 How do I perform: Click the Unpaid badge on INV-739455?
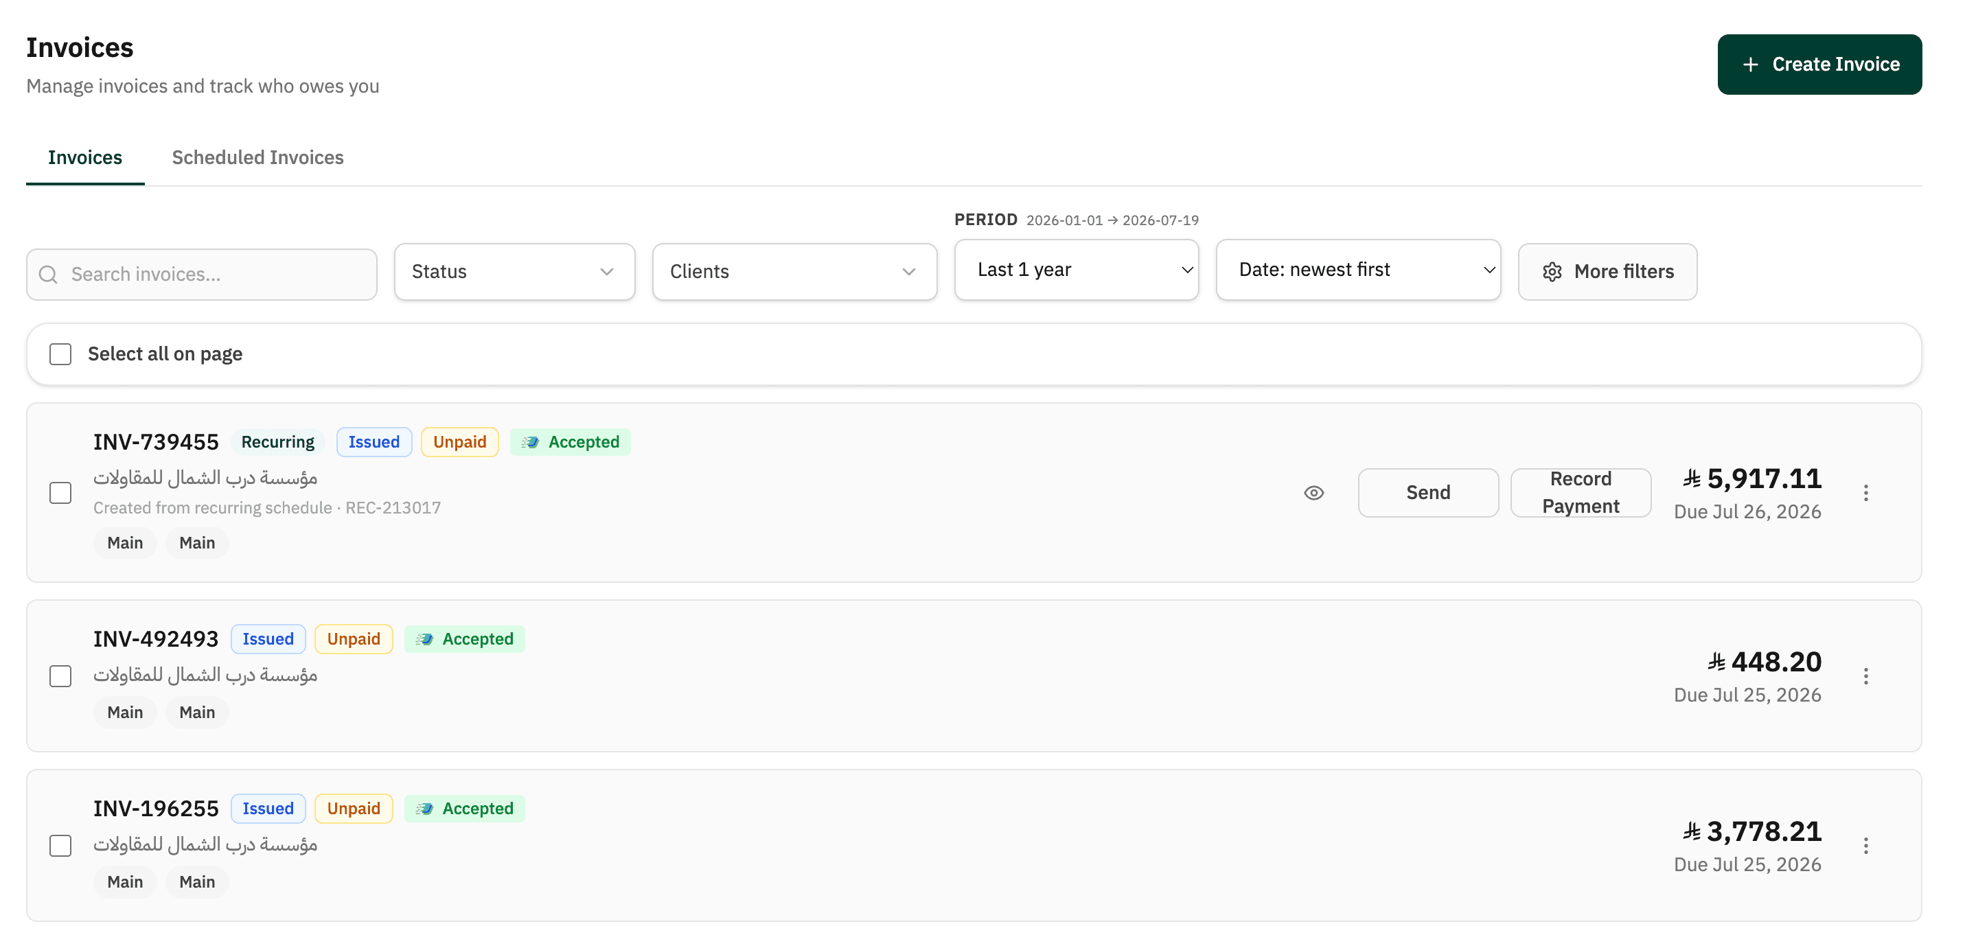[459, 442]
